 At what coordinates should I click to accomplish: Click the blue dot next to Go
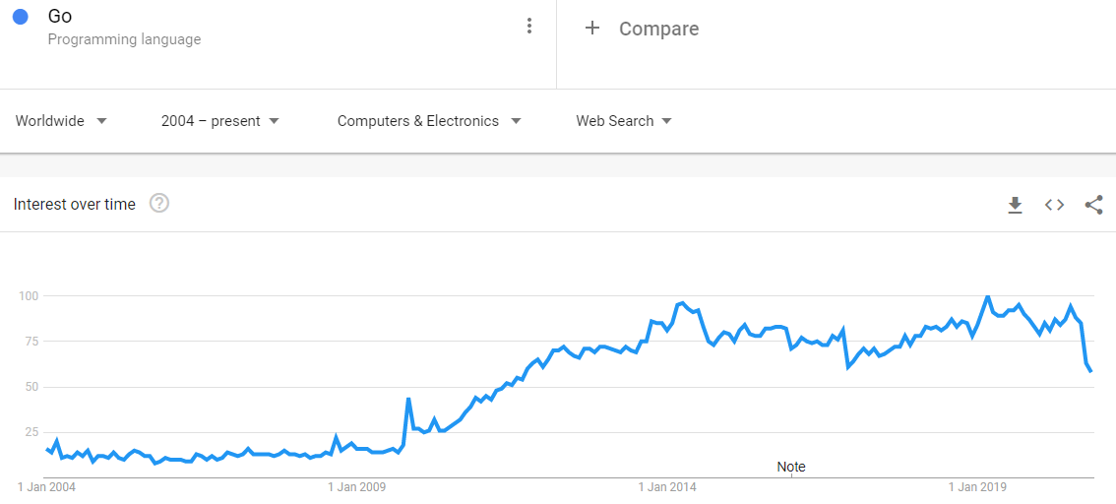21,17
